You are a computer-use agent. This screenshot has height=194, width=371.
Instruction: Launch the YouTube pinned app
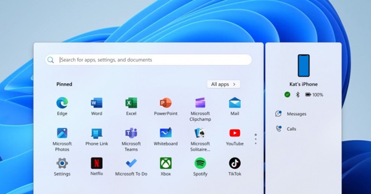coord(235,137)
